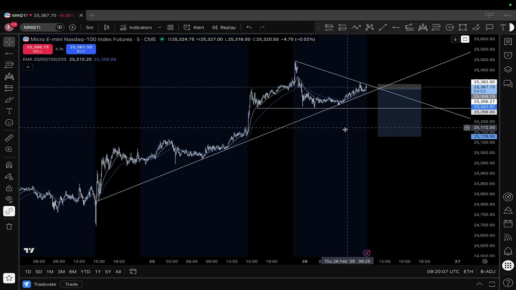The image size is (516, 290).
Task: Select the YTD date range
Action: (85, 271)
